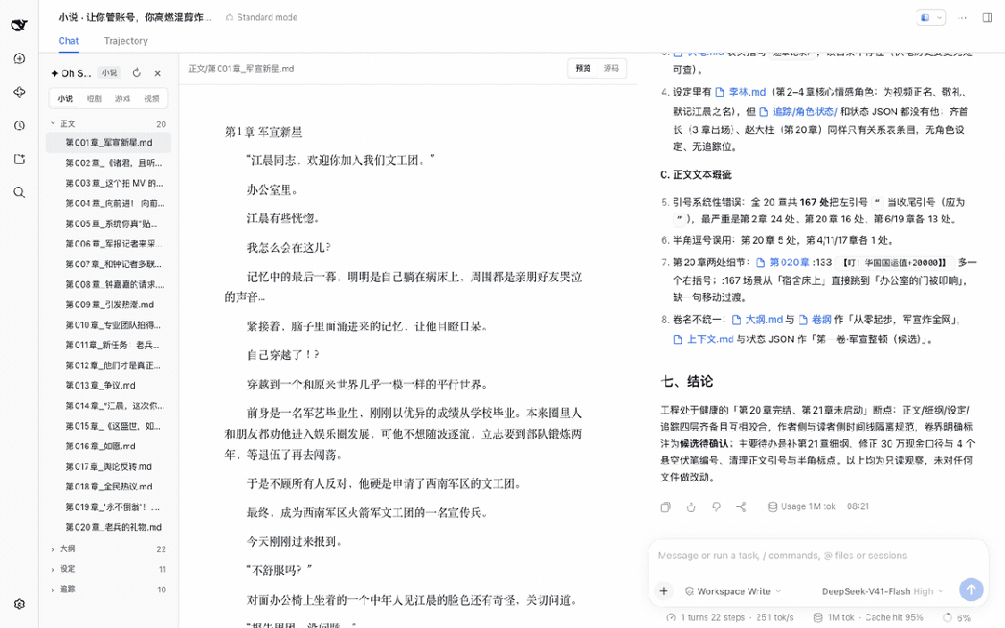Close the Oh S... file panel
Viewport: 1005px width, 628px height.
click(157, 73)
